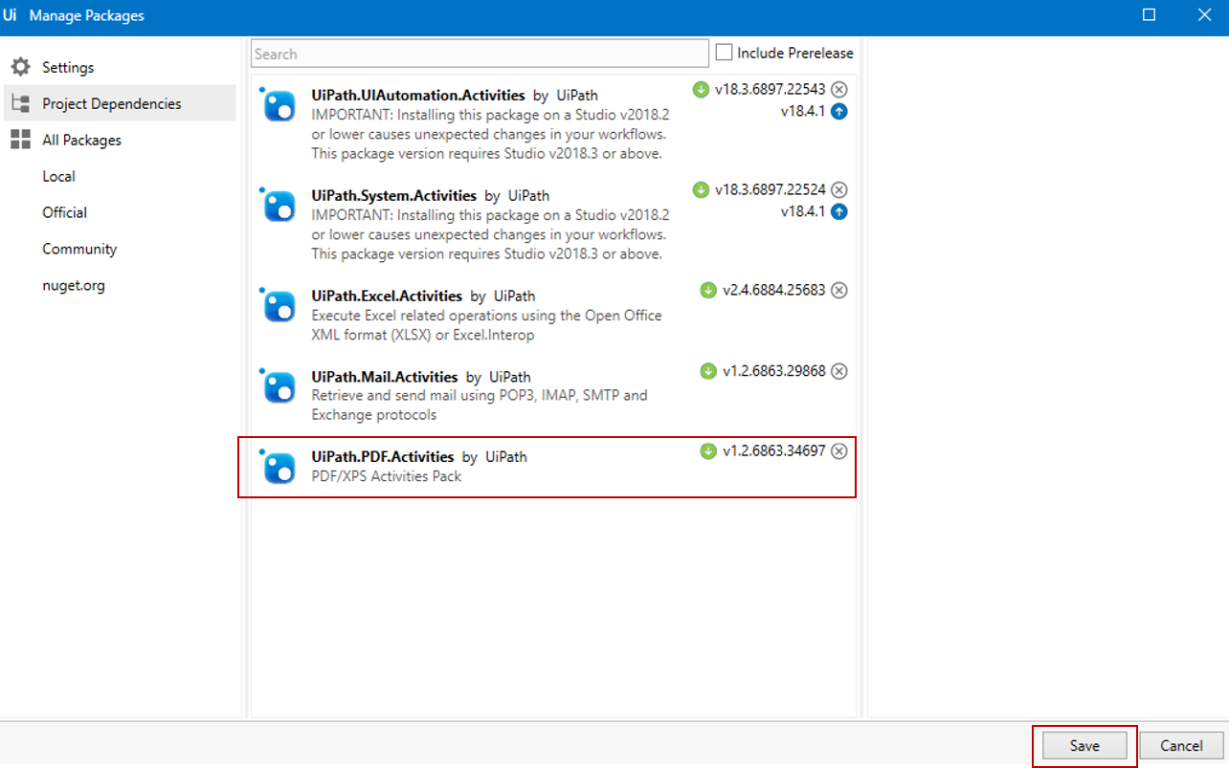Screen dimensions: 1229x768
Task: Remove the UiPath.System.Activities package
Action: coord(839,189)
